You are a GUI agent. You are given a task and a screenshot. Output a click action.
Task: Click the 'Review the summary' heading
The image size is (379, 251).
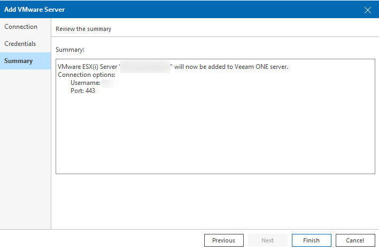tap(83, 29)
